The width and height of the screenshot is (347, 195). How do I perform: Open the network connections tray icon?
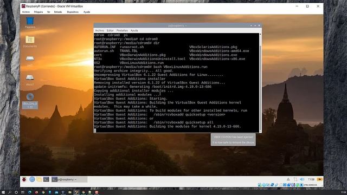coord(295,179)
